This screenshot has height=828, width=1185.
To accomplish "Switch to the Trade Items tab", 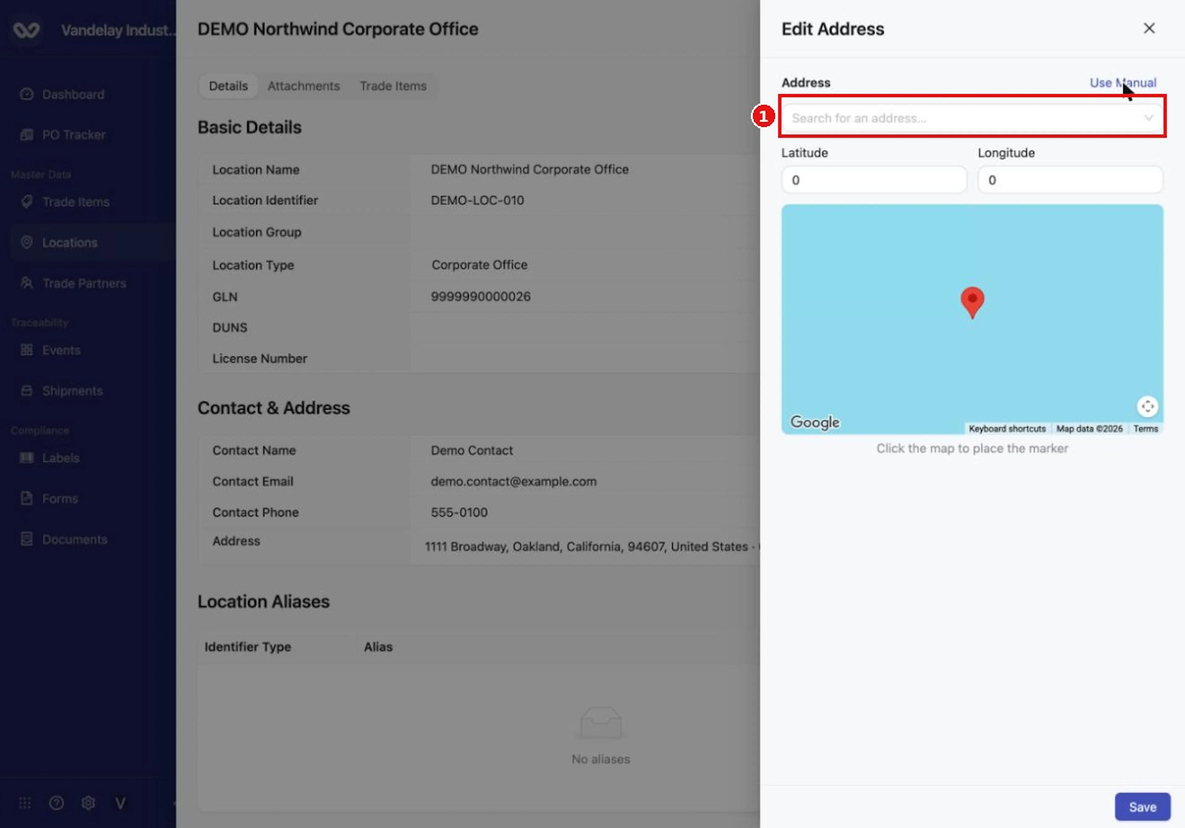I will [x=393, y=86].
